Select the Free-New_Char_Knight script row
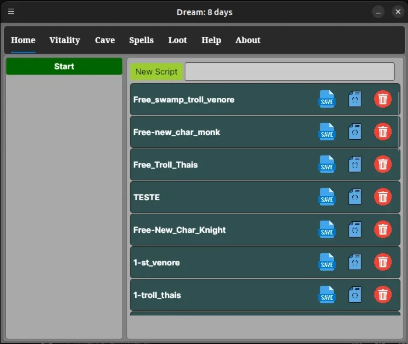This screenshot has width=408, height=344. pos(265,230)
